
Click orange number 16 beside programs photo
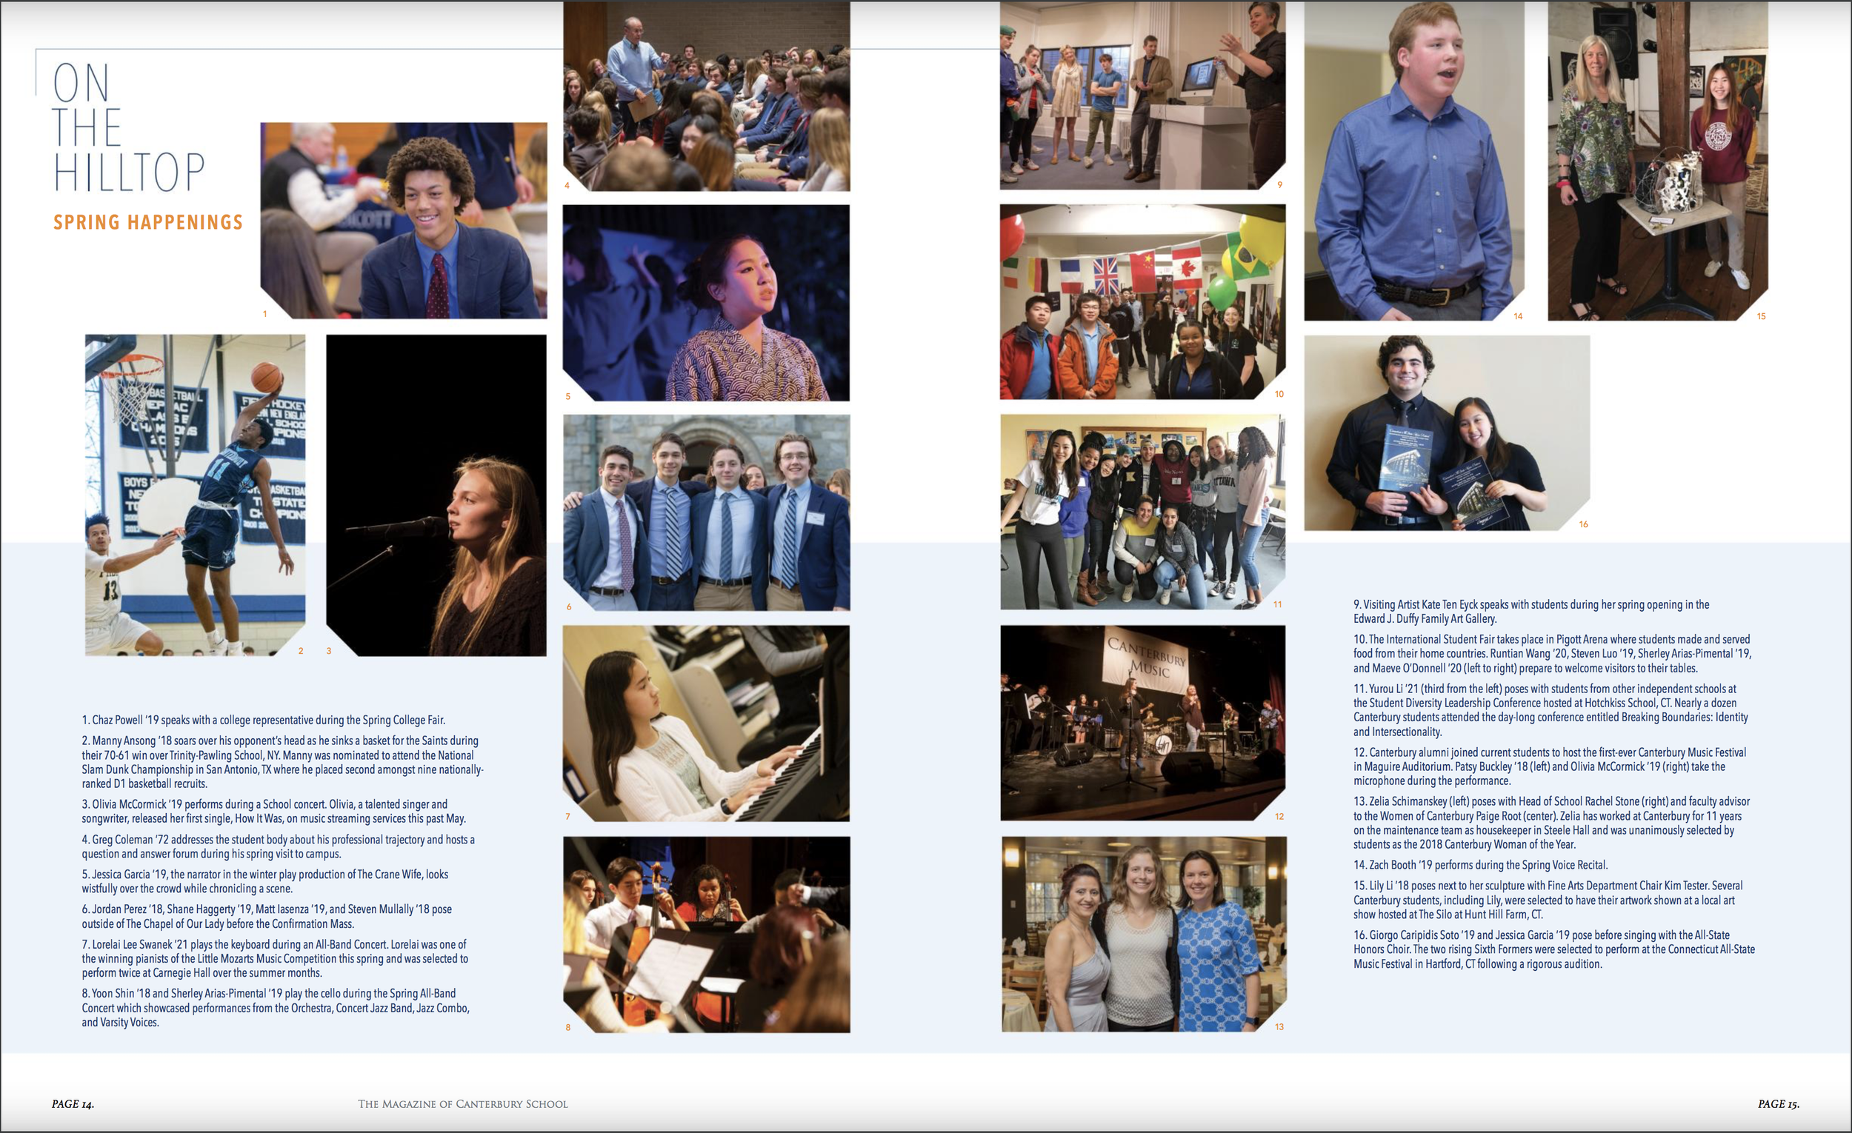(1583, 524)
